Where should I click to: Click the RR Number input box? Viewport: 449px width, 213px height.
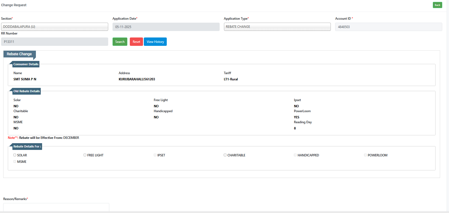[55, 42]
